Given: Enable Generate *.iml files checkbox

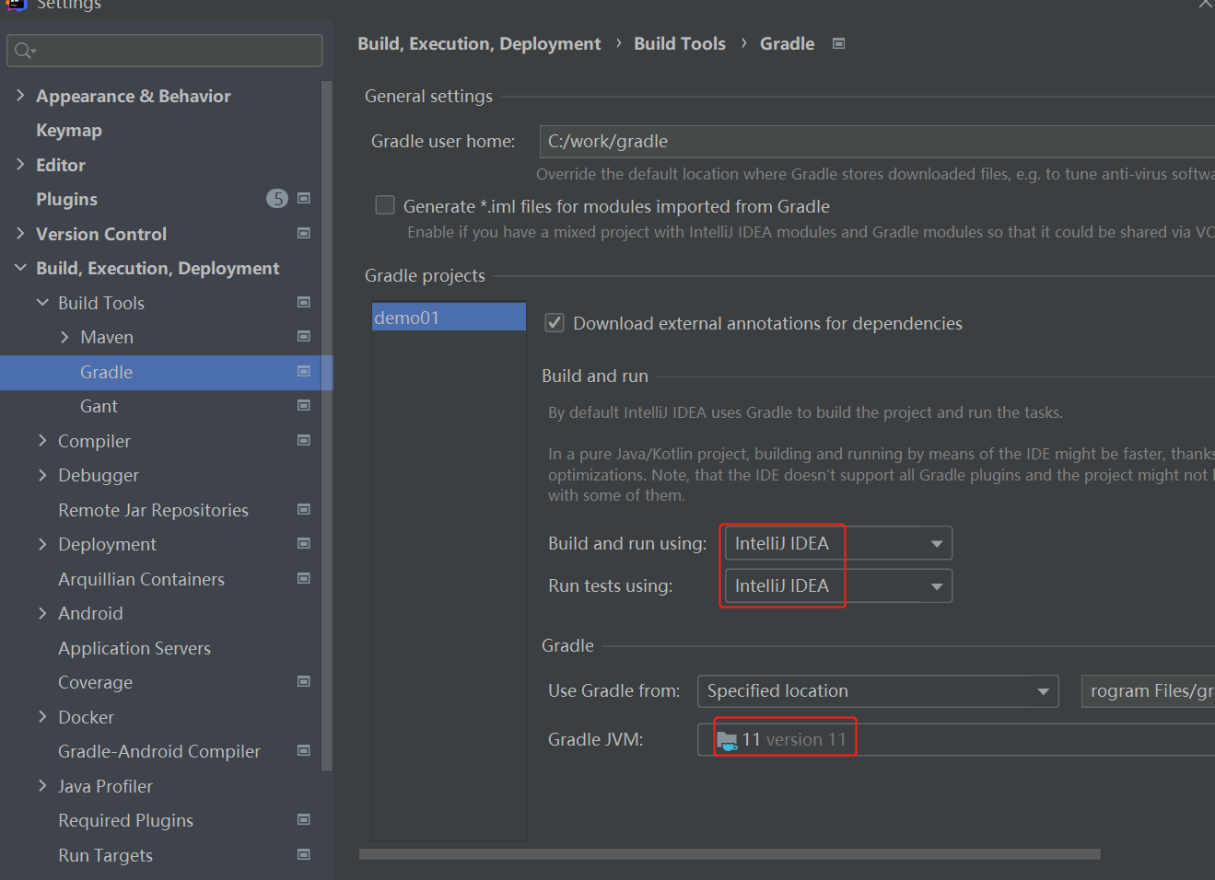Looking at the screenshot, I should click(385, 205).
